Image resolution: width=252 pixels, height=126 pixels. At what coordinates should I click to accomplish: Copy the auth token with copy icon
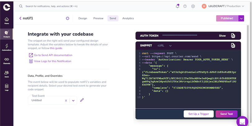(233, 36)
